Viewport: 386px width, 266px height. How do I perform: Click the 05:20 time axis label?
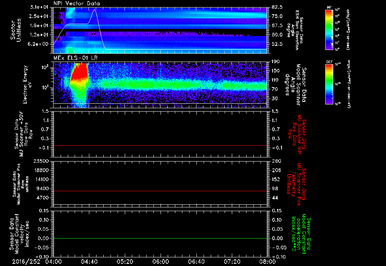125,262
